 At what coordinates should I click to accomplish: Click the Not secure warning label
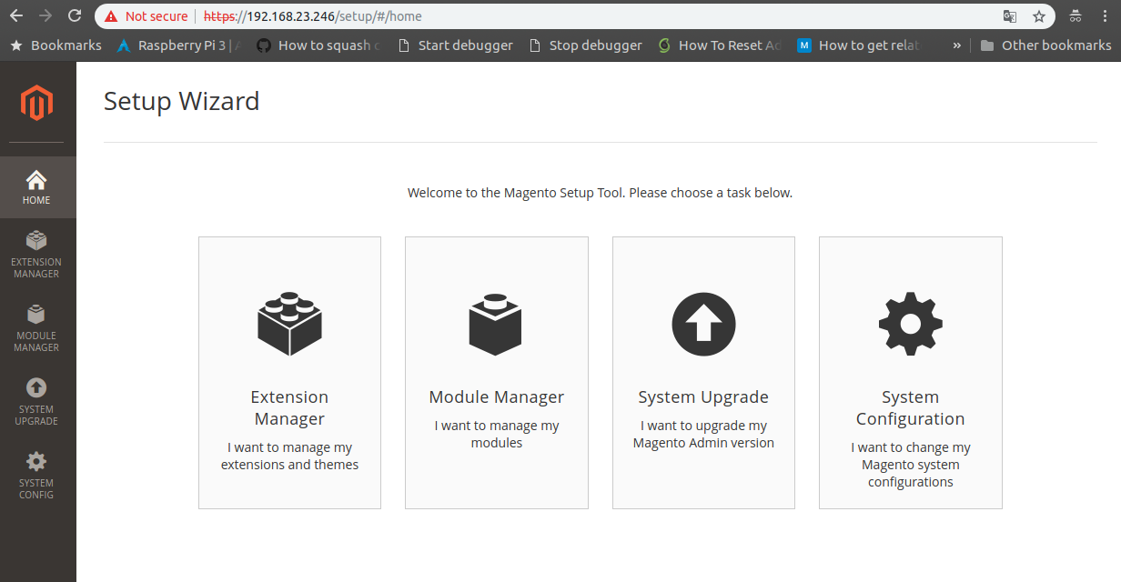pyautogui.click(x=150, y=15)
